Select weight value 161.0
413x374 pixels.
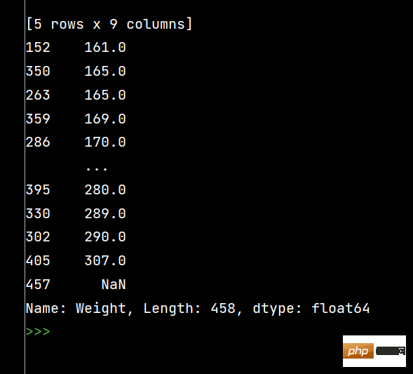tap(105, 48)
